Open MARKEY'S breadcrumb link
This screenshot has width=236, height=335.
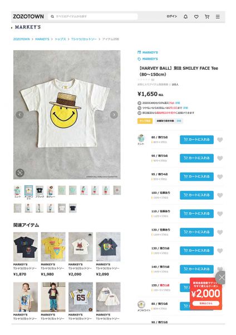42,39
